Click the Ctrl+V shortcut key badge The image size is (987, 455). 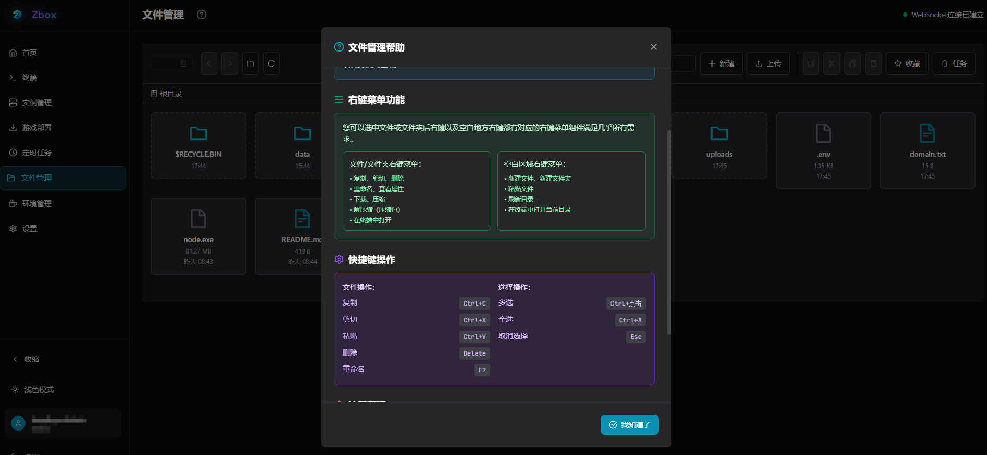point(474,337)
